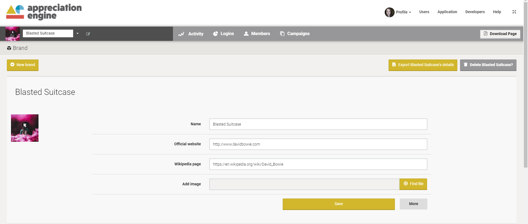Go to the Users page
Screen dimensions: 528x224
(x=424, y=12)
